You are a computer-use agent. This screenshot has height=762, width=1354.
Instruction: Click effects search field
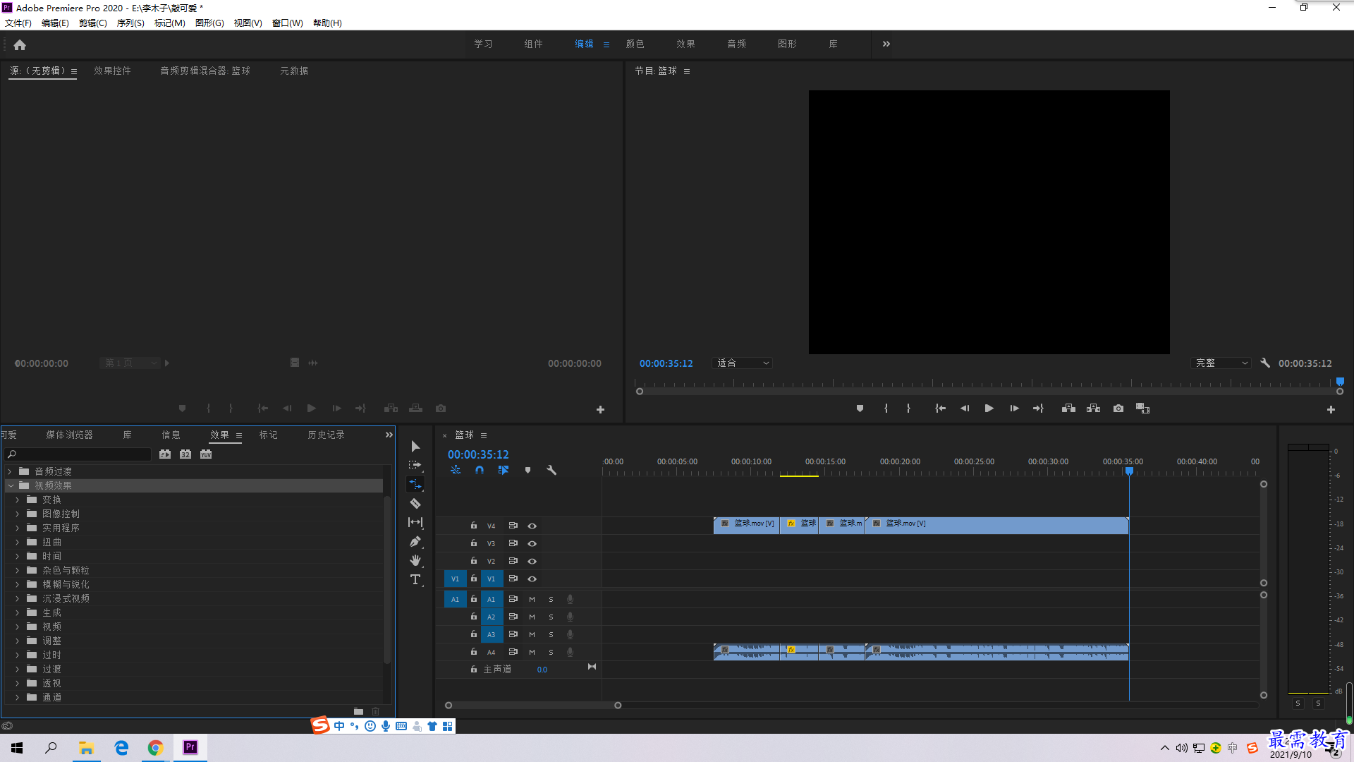78,454
